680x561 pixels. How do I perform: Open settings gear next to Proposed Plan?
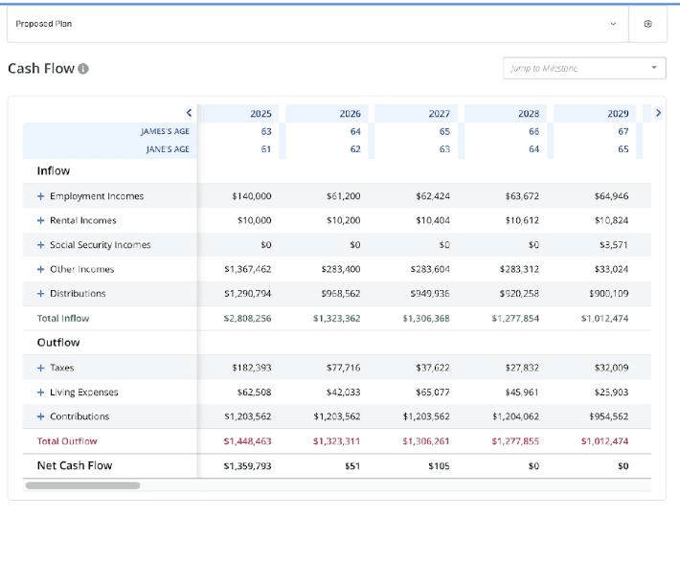point(647,24)
